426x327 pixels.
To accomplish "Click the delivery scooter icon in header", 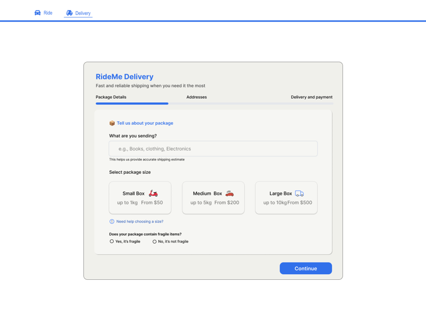I will [69, 13].
